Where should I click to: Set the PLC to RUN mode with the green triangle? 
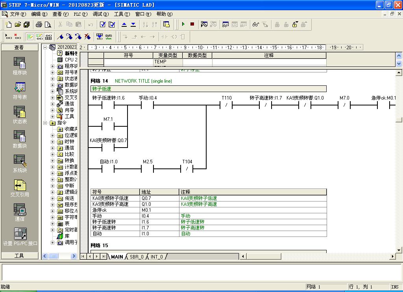[x=183, y=24]
